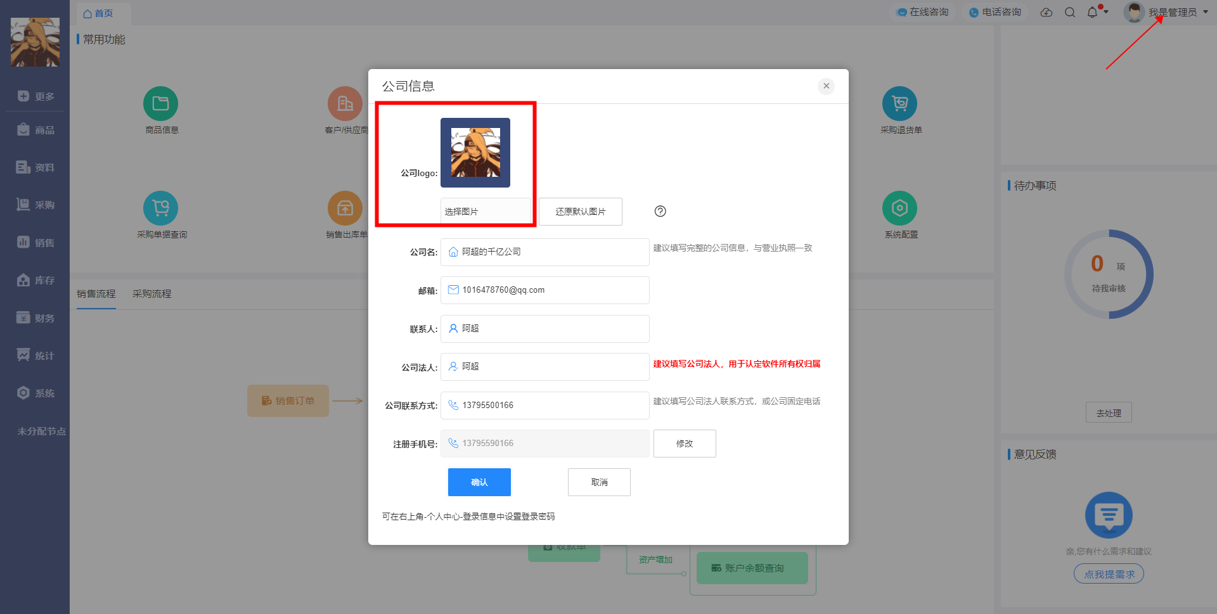Open the 系统 sidebar section
Viewport: 1217px width, 614px height.
pyautogui.click(x=35, y=393)
